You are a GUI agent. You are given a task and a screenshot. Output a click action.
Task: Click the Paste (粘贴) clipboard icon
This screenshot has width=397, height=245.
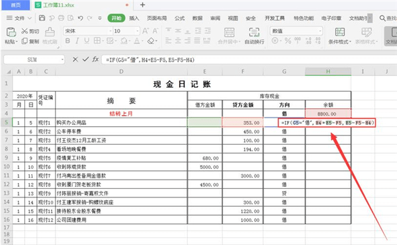[11, 32]
